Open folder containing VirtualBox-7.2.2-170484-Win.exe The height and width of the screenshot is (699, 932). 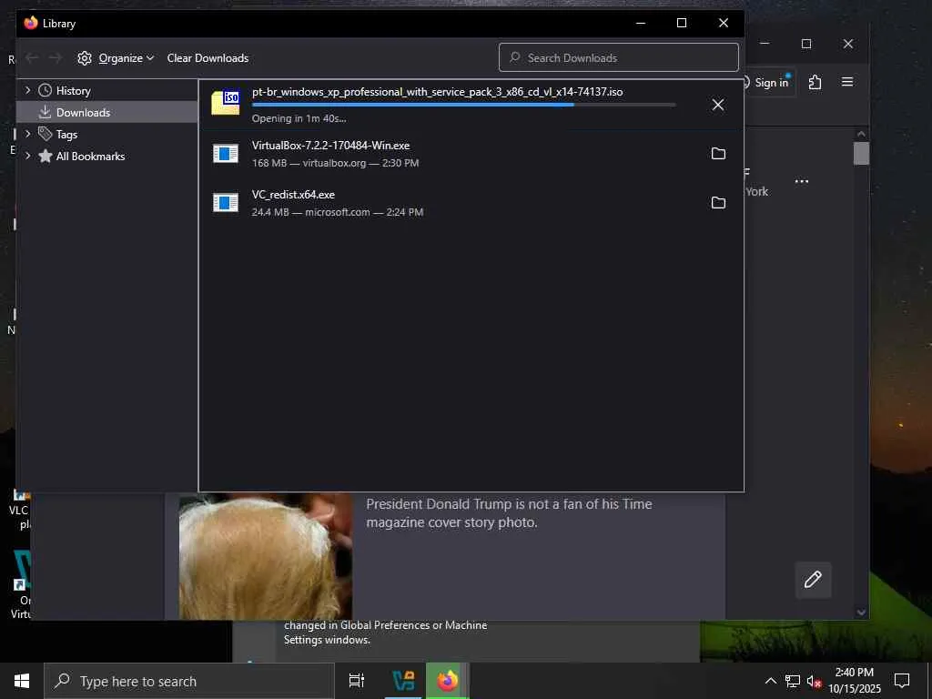718,153
